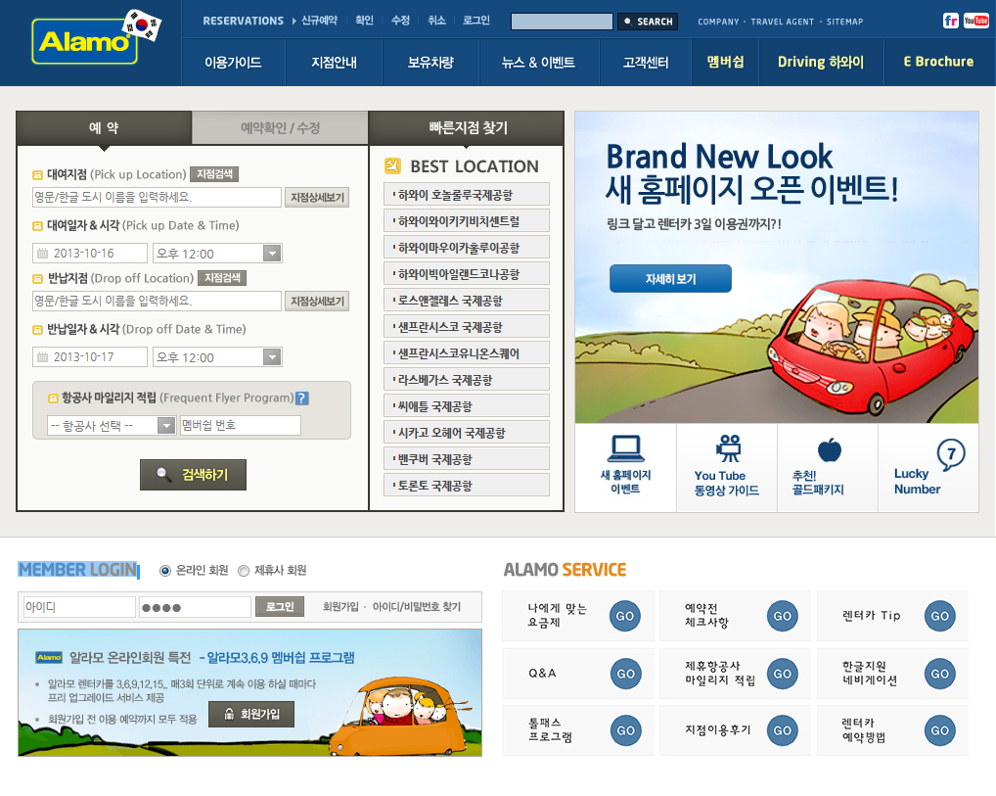996x796 pixels.
Task: Open pick up time dropdown 오후 12:00
Action: (217, 253)
